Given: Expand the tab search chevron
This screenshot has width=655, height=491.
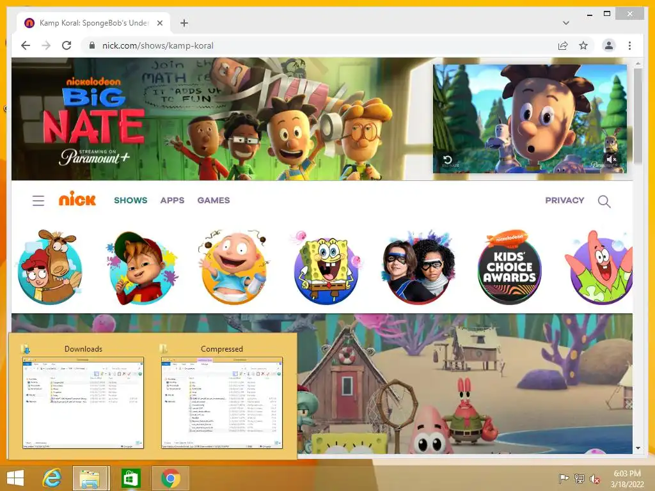Looking at the screenshot, I should [x=565, y=23].
